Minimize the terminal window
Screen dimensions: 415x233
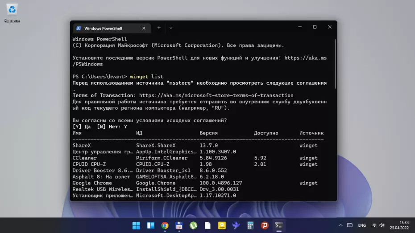click(300, 27)
